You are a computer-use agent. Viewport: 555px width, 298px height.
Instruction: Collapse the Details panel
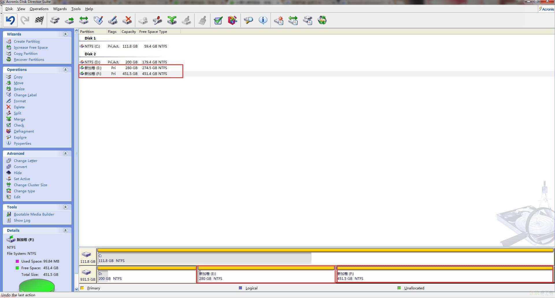click(65, 230)
